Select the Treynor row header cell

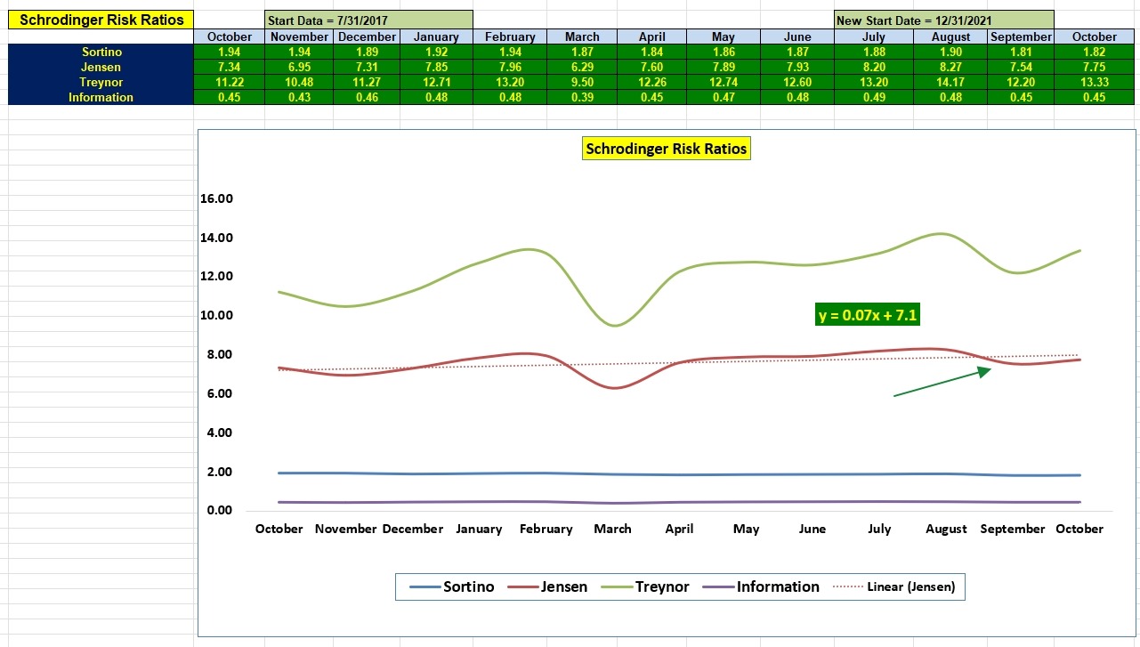tap(101, 83)
